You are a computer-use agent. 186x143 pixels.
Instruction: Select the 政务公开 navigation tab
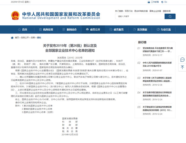point(93,29)
